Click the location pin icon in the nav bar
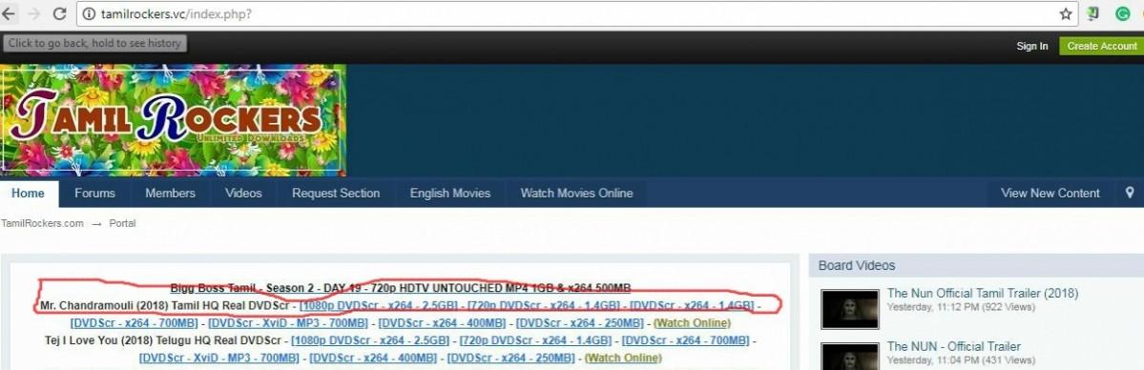 click(1130, 193)
